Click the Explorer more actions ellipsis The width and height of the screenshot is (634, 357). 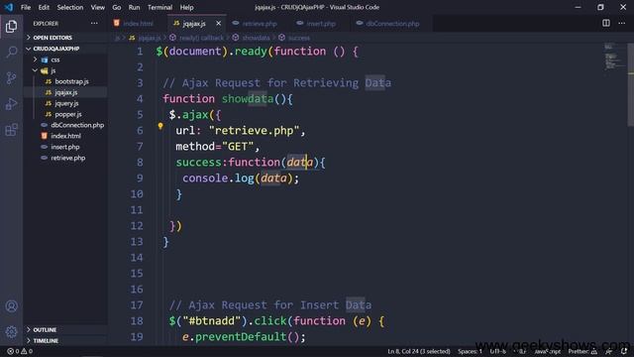click(94, 24)
